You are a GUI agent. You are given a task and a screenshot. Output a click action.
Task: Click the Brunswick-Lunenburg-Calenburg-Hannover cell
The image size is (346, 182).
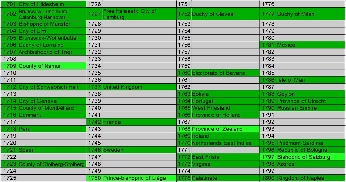click(52, 14)
